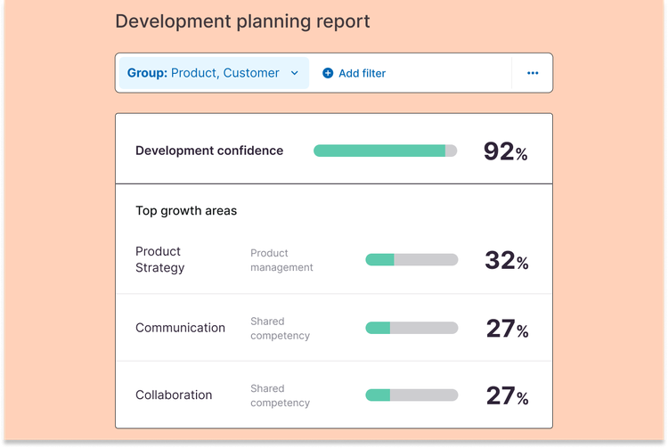Click the Group: Product, Customer filter label
The image size is (668, 448).
point(203,73)
